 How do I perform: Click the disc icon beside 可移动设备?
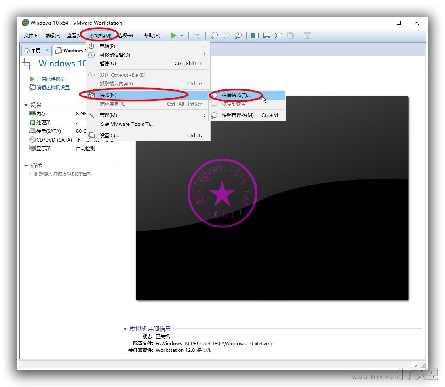(x=91, y=55)
